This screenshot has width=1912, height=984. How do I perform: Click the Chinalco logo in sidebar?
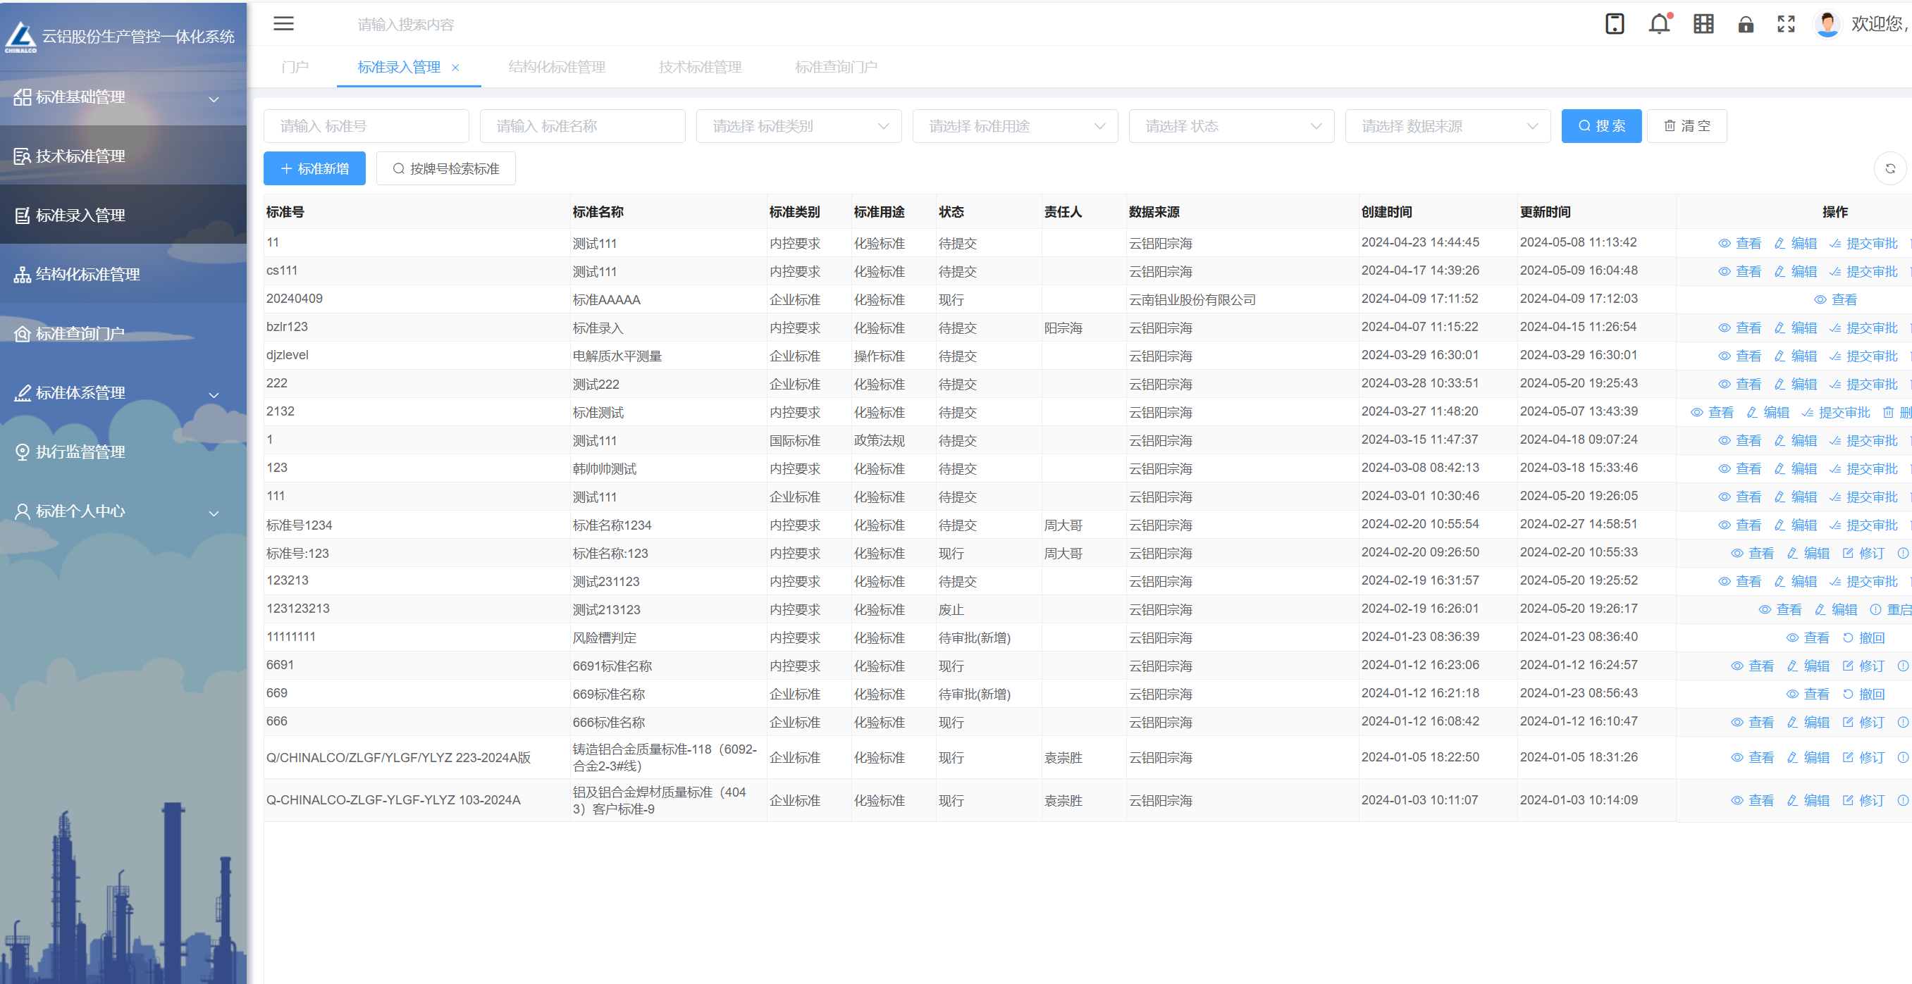tap(20, 37)
